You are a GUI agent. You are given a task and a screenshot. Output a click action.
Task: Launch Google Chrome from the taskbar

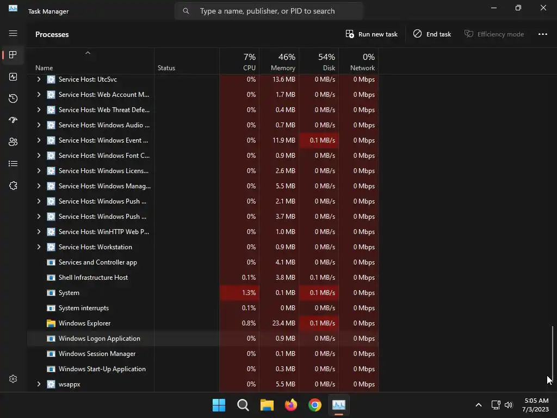(x=315, y=405)
